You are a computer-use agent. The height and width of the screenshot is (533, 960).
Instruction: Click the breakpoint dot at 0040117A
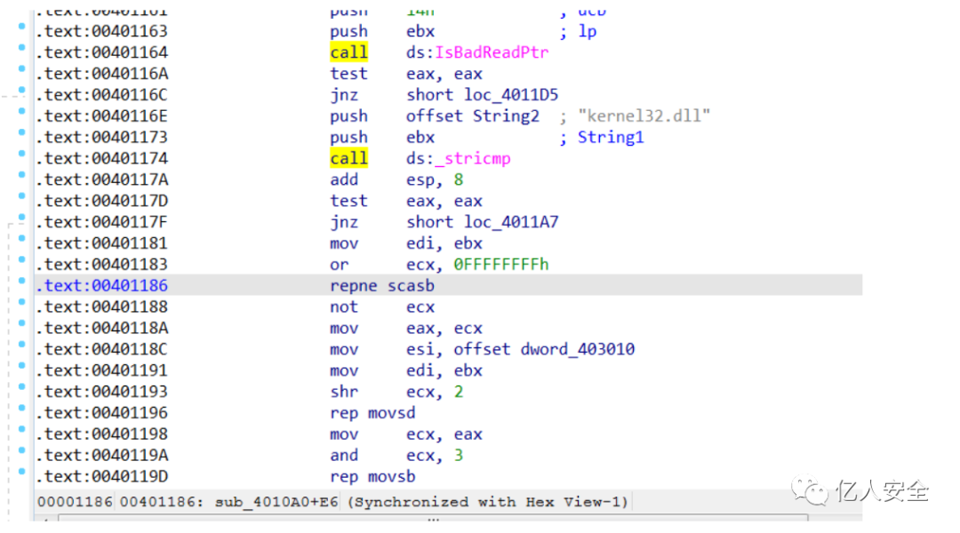(22, 175)
